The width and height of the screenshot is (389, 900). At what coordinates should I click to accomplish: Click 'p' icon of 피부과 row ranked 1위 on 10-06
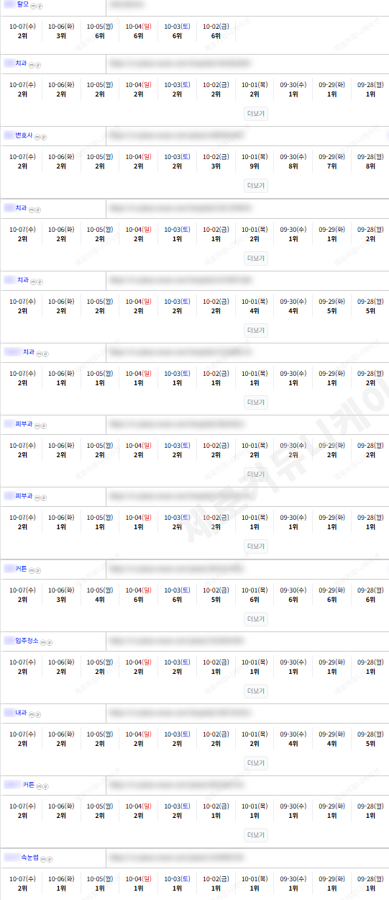click(x=44, y=498)
